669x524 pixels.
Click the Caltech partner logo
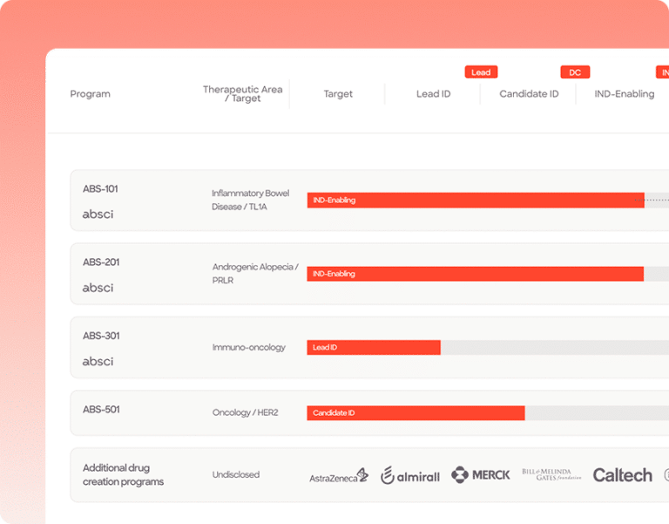(622, 475)
